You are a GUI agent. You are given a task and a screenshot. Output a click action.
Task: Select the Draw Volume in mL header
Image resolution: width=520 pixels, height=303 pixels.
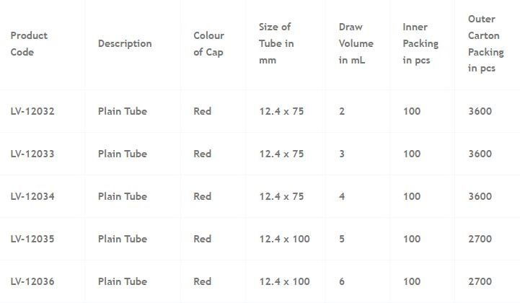pos(356,43)
